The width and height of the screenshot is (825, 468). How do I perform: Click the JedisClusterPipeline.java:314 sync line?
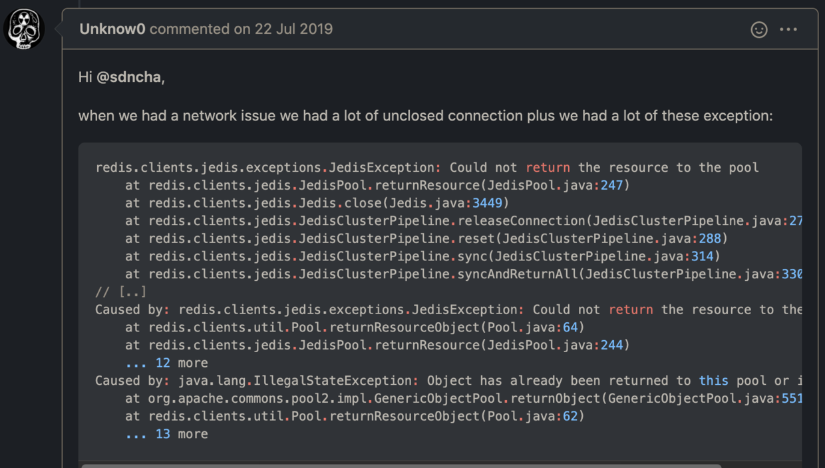coord(423,256)
